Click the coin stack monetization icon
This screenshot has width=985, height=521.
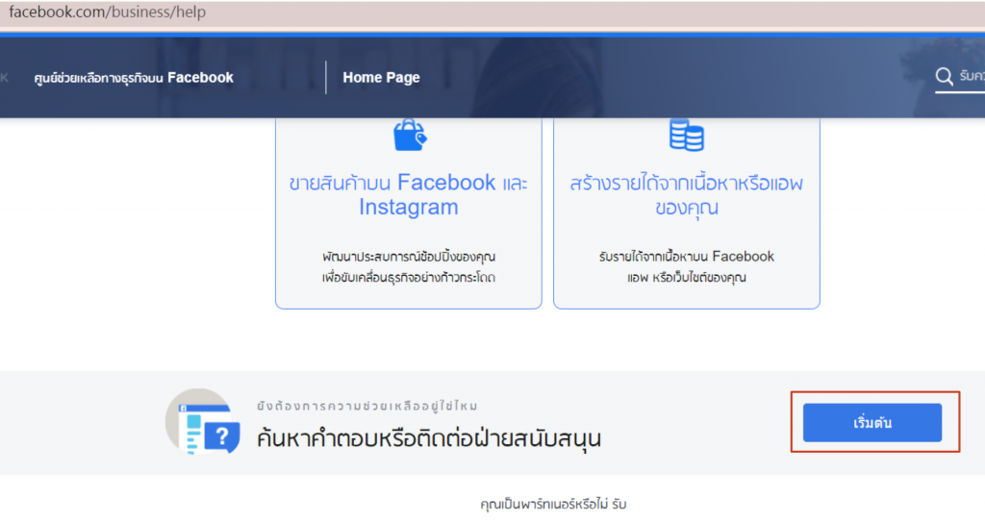coord(686,135)
